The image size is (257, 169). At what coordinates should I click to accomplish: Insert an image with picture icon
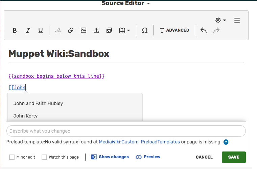[x=84, y=30]
